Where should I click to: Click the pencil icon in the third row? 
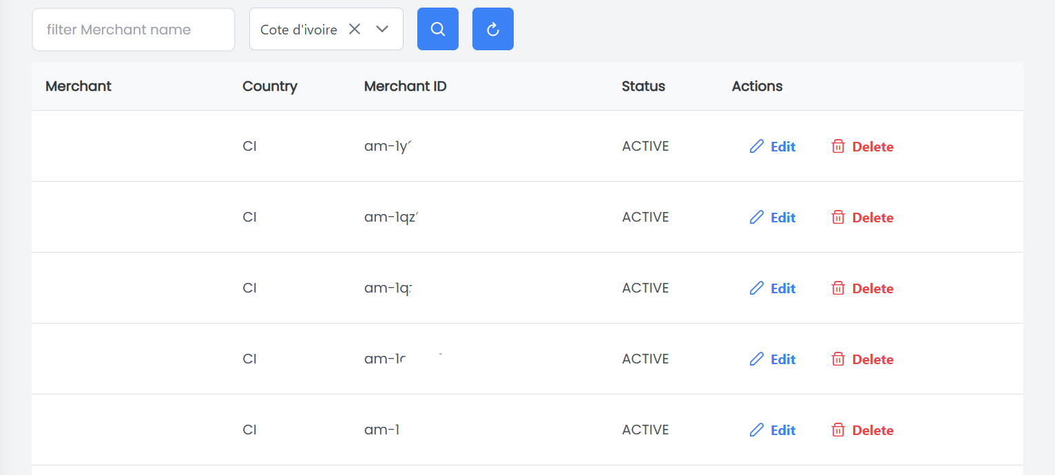point(757,288)
